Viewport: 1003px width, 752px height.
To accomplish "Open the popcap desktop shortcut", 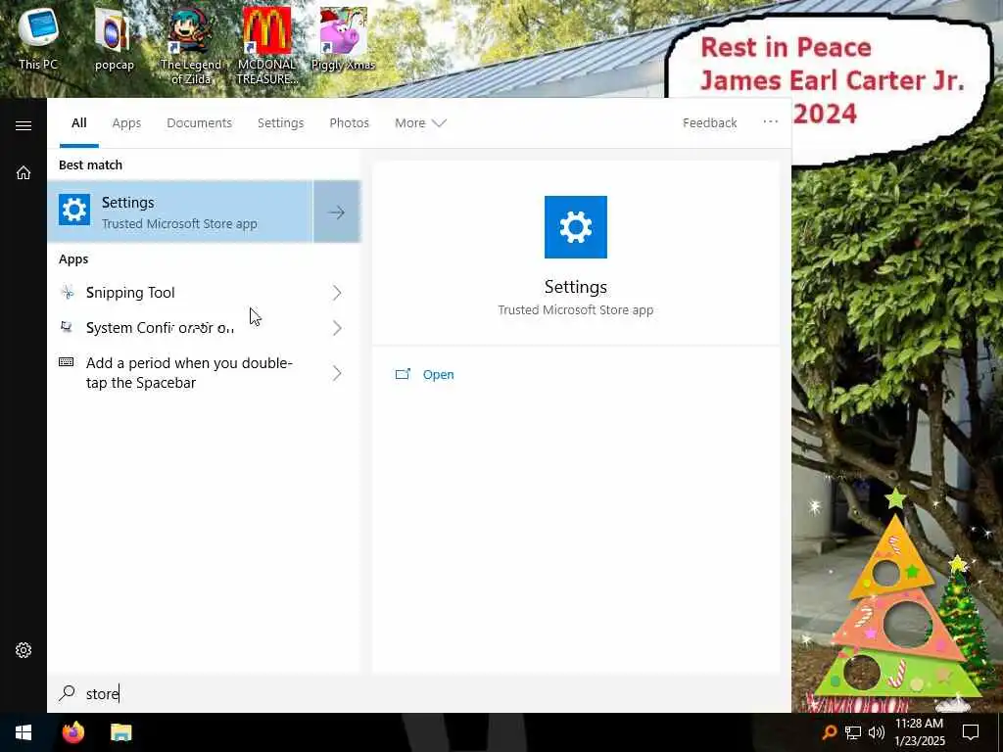I will pos(114,37).
